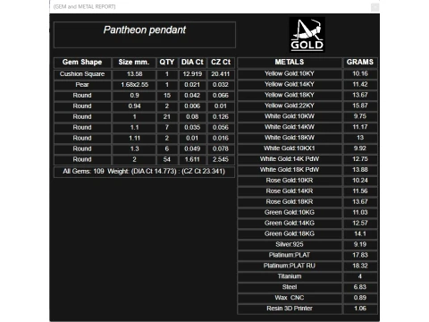Click the 13.58 size cell
Viewport: 429px width, 322px height.
pyautogui.click(x=134, y=74)
